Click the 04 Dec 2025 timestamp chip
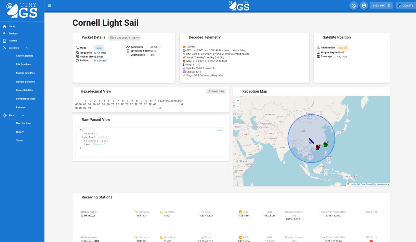This screenshot has height=242, width=416. pos(124,38)
